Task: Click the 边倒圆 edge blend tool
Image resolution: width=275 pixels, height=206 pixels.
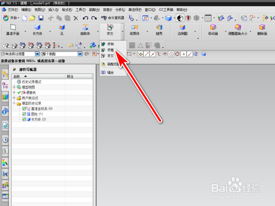Action: click(183, 30)
